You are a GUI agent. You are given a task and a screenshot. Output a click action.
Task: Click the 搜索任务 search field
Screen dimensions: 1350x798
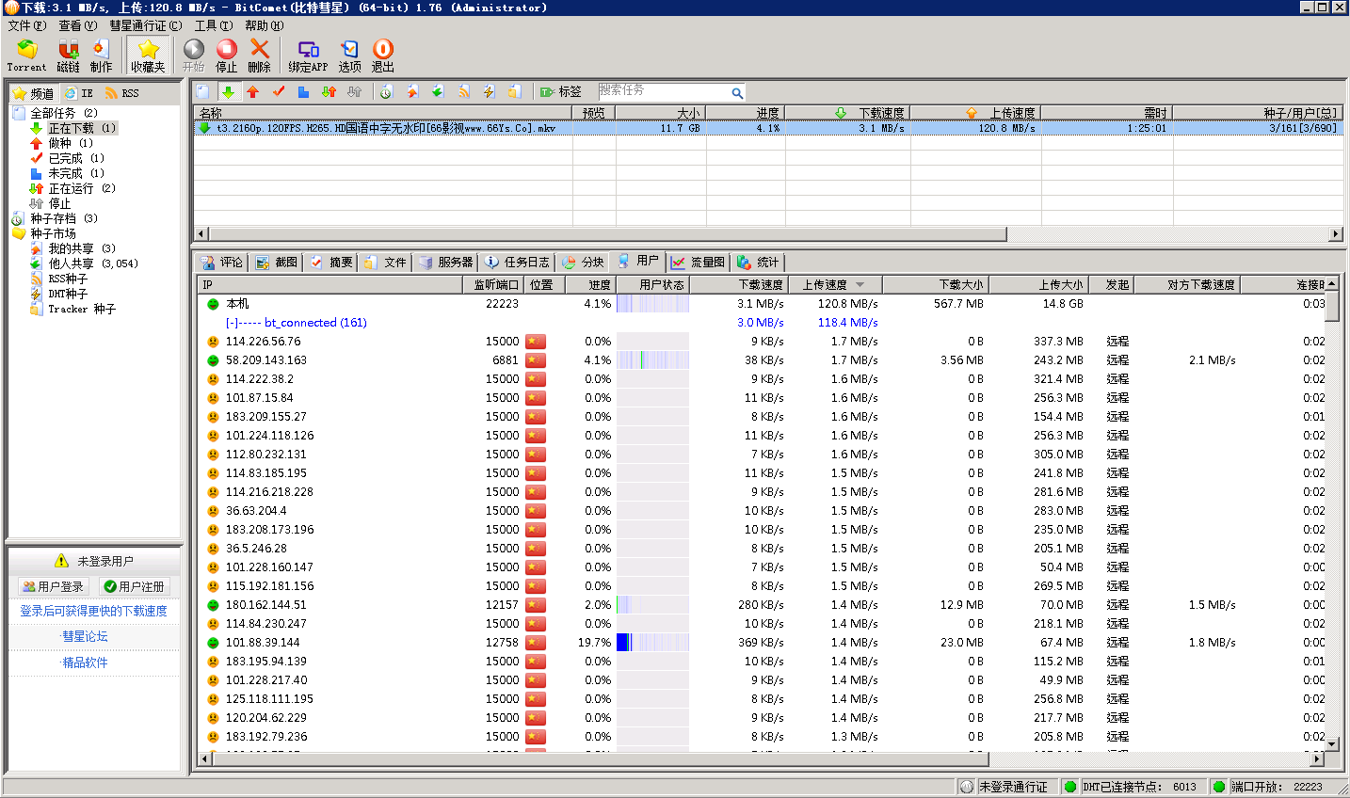click(x=664, y=91)
